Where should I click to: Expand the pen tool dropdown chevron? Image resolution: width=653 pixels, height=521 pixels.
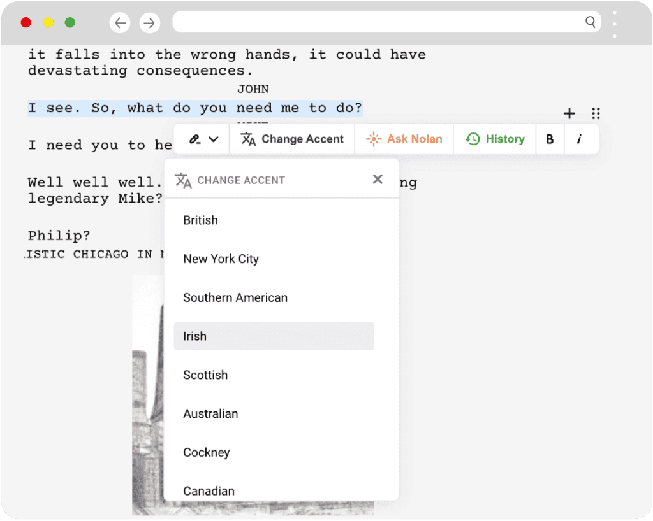214,139
